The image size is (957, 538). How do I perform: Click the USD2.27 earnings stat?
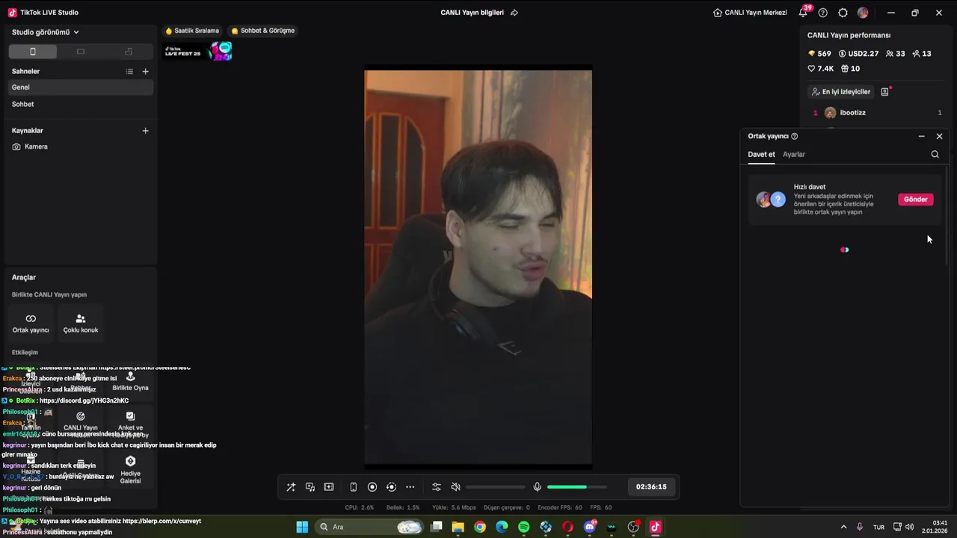tap(858, 54)
